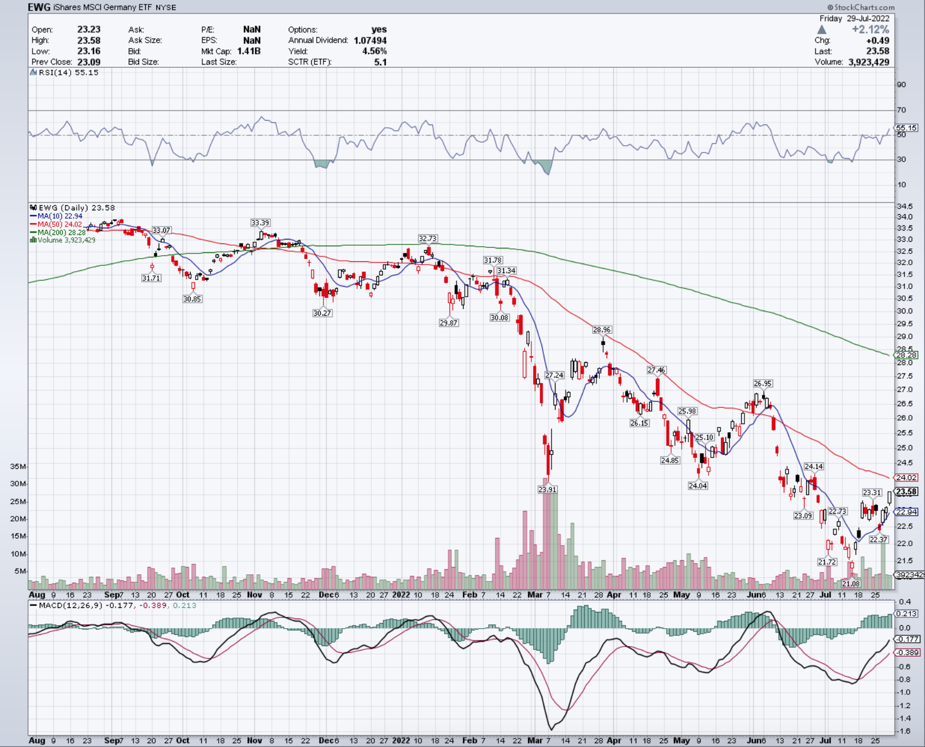Click the StockCharts.com copyright label
The width and height of the screenshot is (925, 747).
[861, 7]
